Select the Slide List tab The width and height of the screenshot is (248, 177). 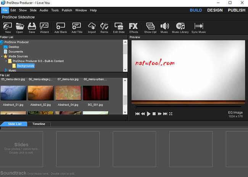click(x=15, y=124)
